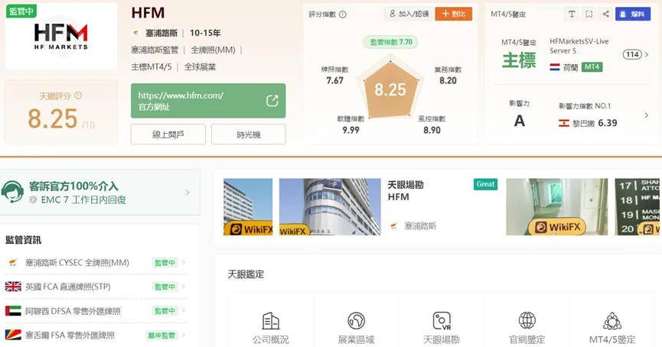Click the 展業區域 globe map icon
The height and width of the screenshot is (347, 662).
[356, 321]
